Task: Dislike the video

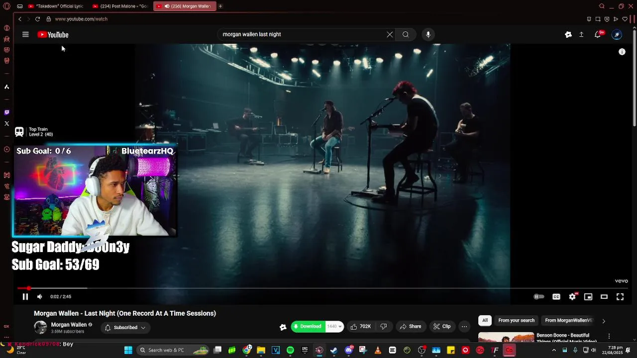Action: 384,326
